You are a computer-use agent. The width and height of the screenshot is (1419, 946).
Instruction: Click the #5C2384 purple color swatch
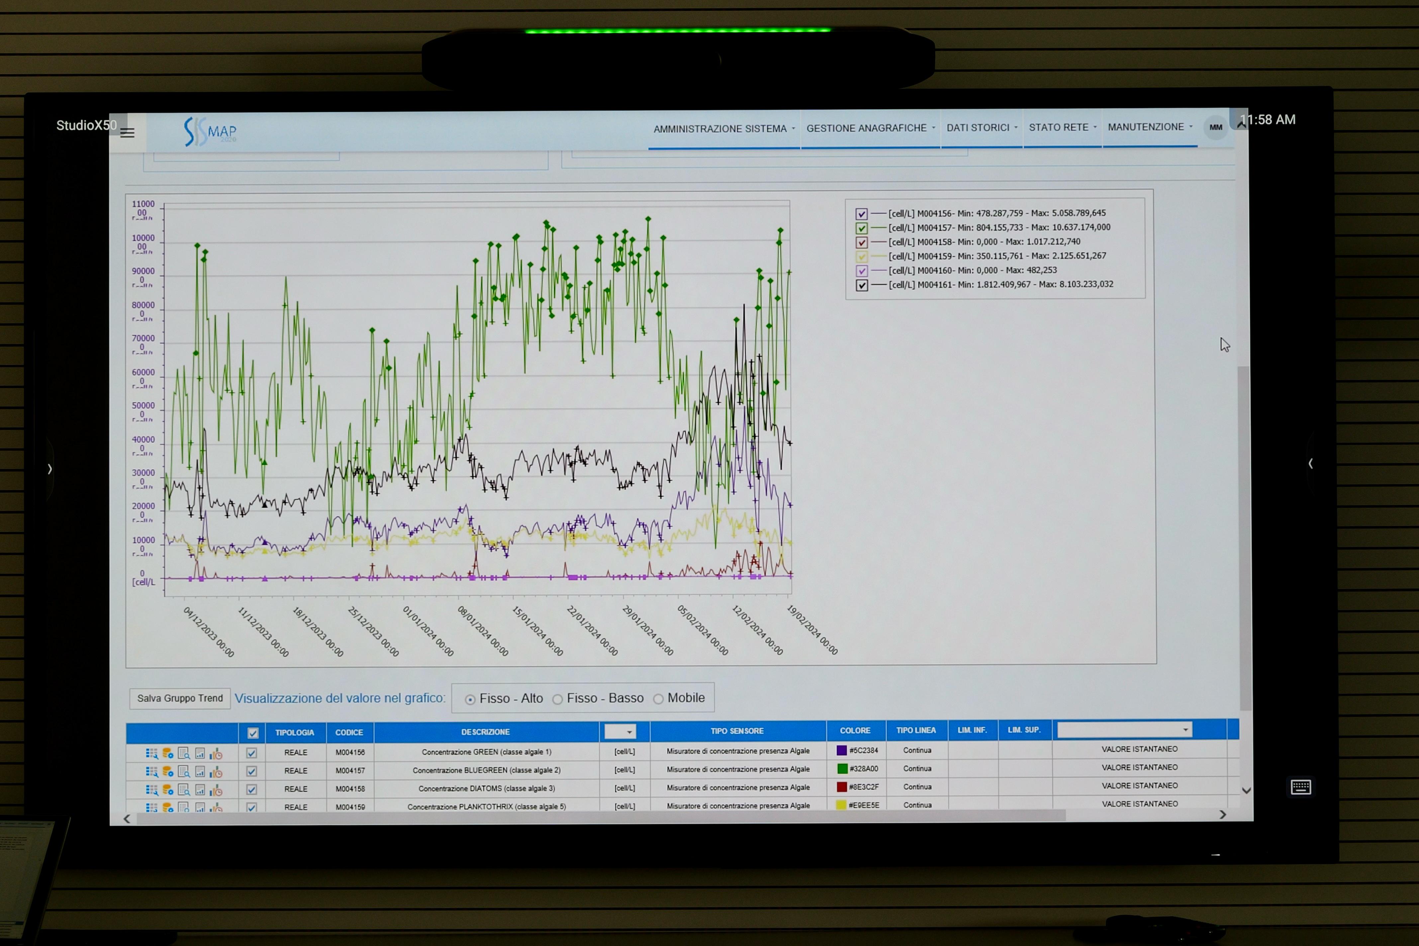pos(842,751)
